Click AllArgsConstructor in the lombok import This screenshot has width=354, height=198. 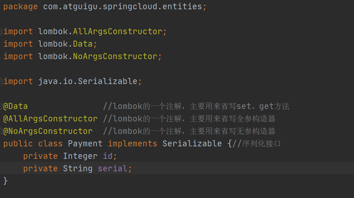tap(117, 32)
